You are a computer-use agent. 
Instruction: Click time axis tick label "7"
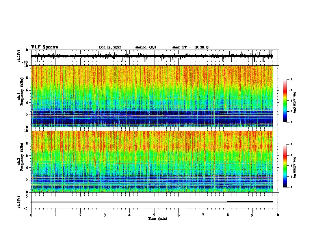click(x=203, y=215)
